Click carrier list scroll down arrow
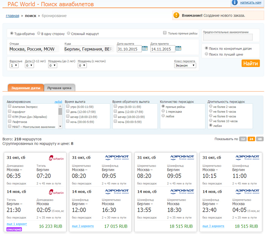The image size is (265, 234). 60,126
